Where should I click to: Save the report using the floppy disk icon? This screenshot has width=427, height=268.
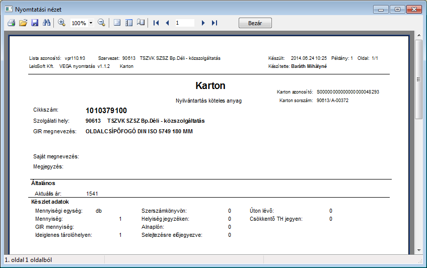[x=35, y=23]
